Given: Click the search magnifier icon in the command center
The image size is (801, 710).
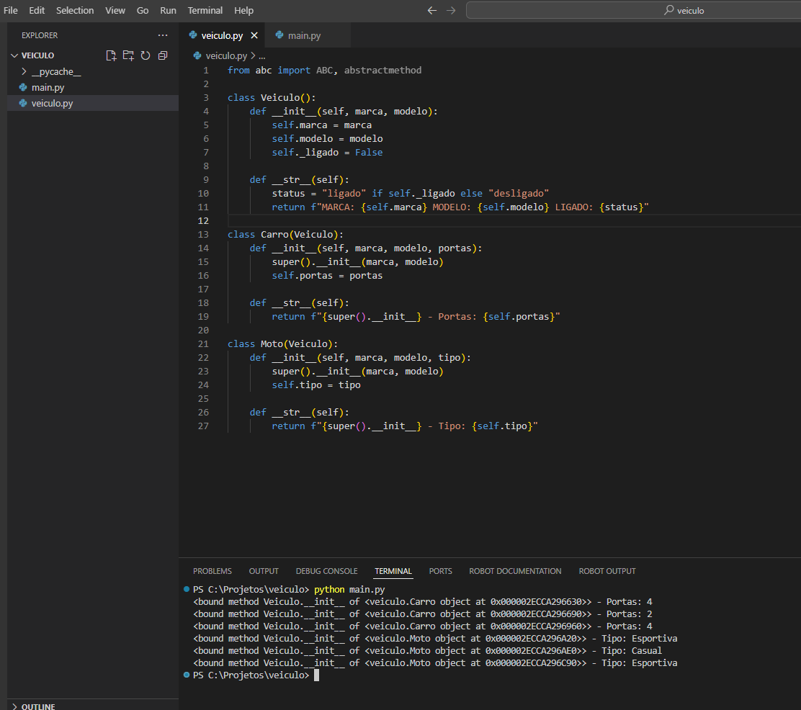Looking at the screenshot, I should coord(668,10).
